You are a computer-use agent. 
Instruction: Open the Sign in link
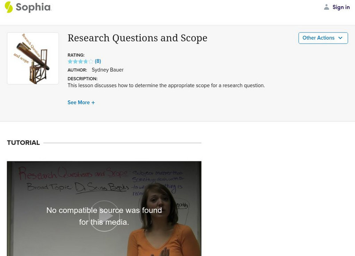tap(341, 7)
